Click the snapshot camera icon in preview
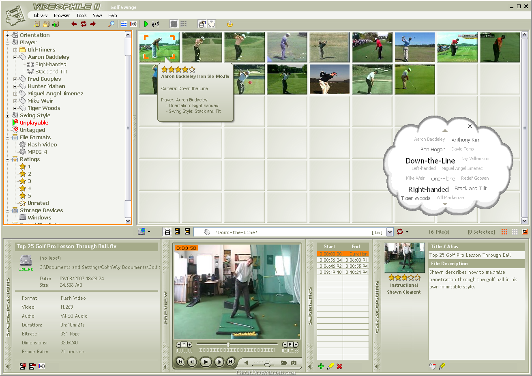This screenshot has width=532, height=376. tap(294, 363)
